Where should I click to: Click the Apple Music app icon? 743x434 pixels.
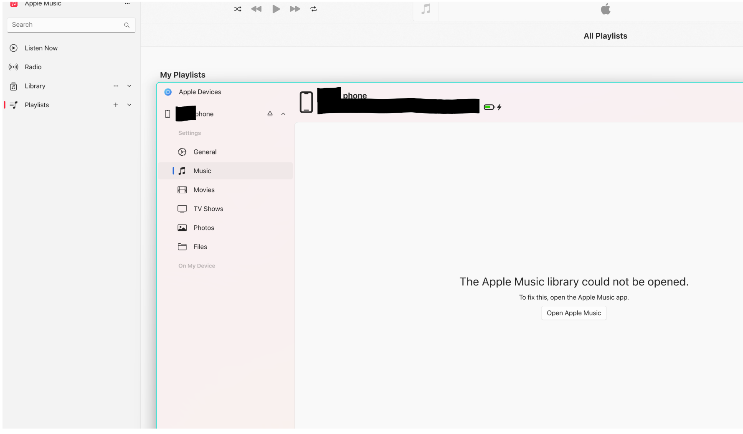pos(14,3)
